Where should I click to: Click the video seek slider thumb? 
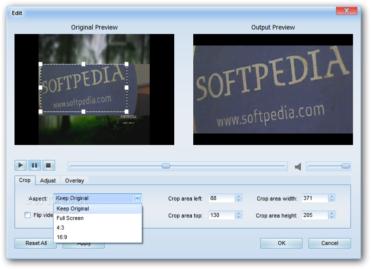[166, 166]
